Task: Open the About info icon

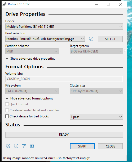Action: [16, 146]
